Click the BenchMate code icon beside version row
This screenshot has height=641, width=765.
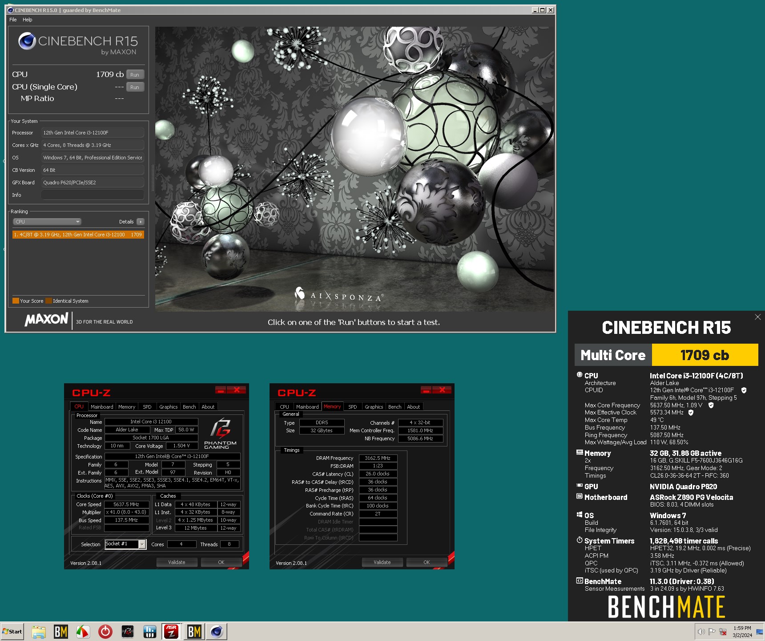click(x=580, y=580)
